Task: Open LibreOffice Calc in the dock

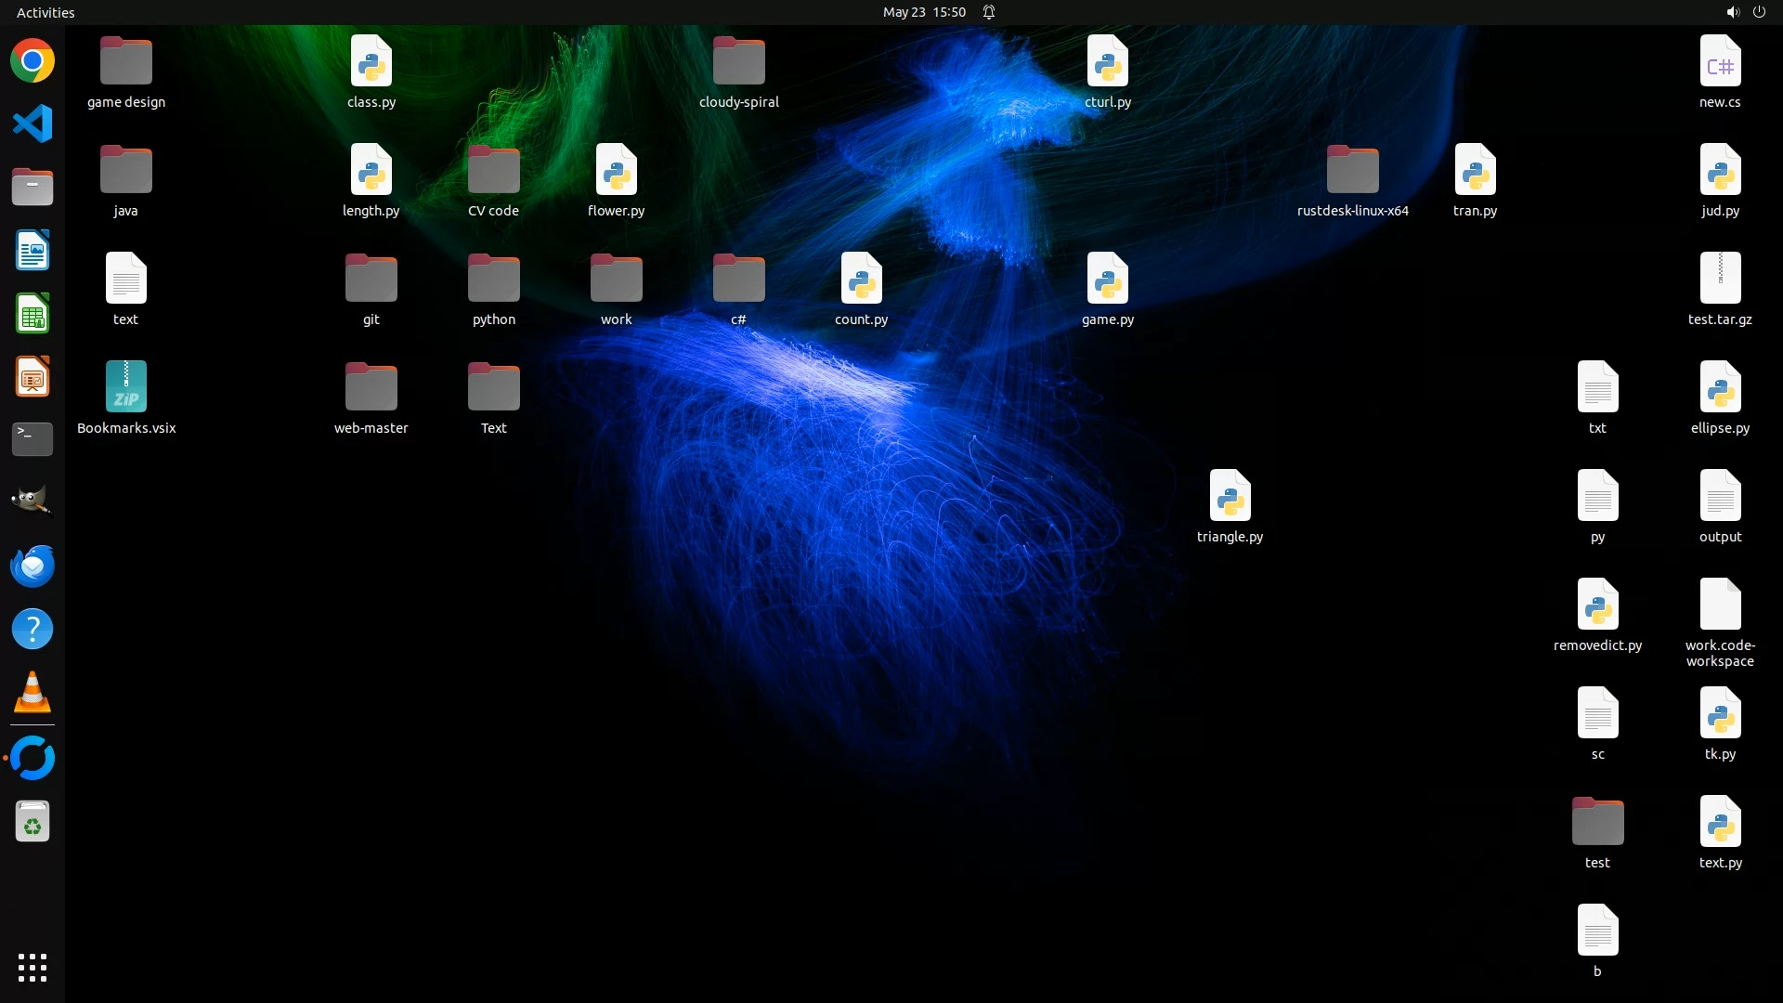Action: 33,314
